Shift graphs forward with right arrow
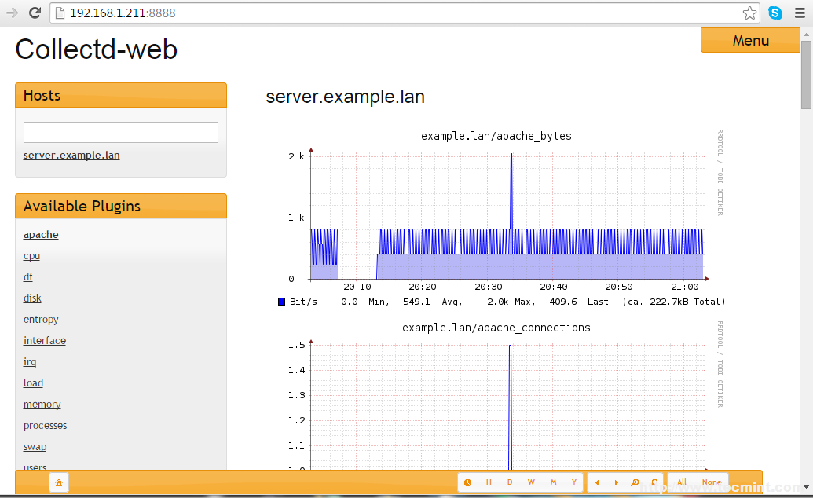 point(616,482)
